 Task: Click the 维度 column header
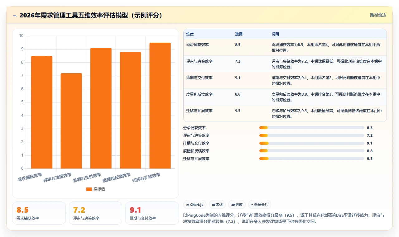[190, 34]
